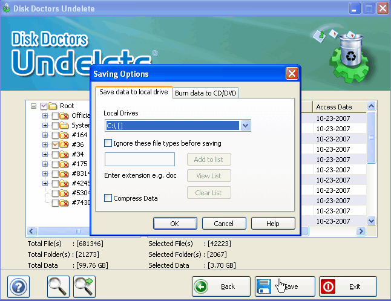Click the folder icon next to System

[64, 125]
